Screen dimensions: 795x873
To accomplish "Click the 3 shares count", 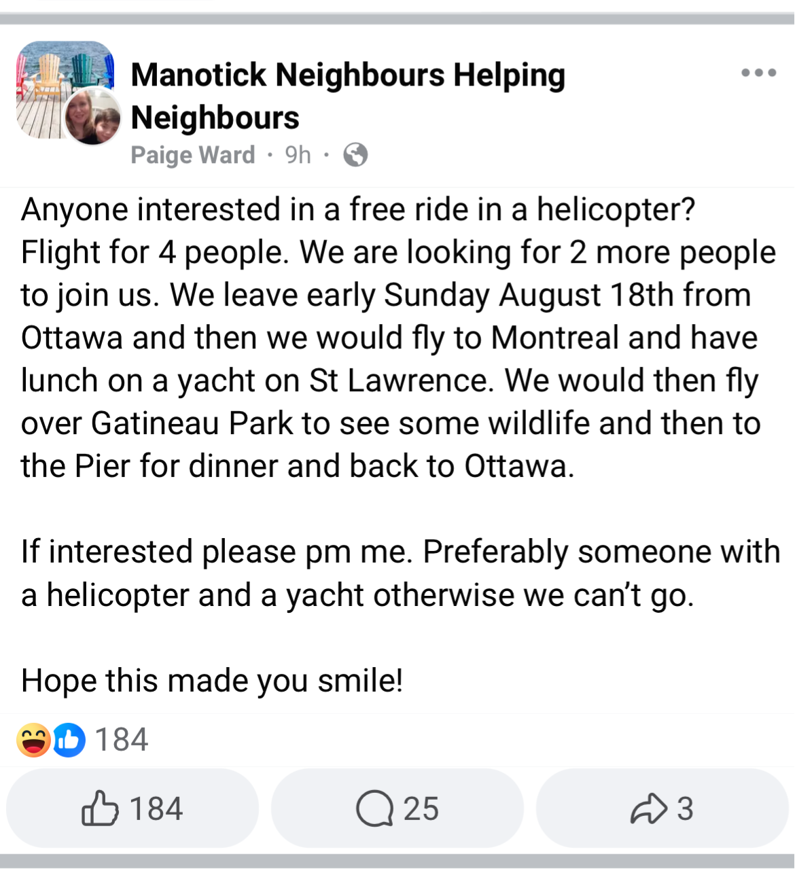I will tap(685, 808).
